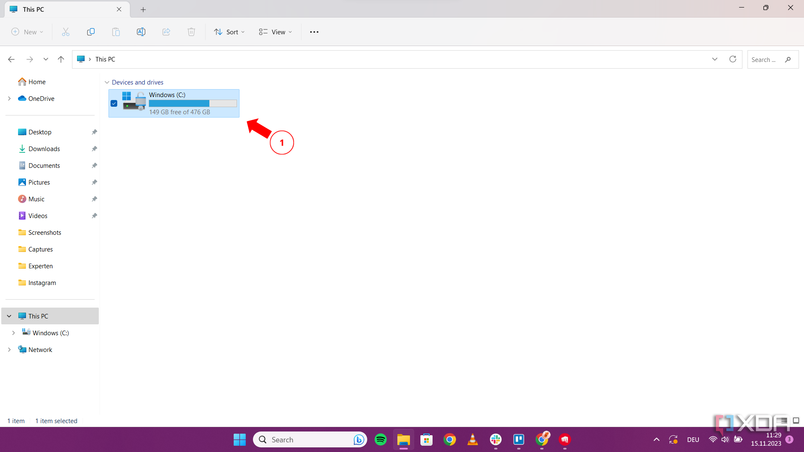Open the Sort dropdown menu
The image size is (804, 452).
click(x=229, y=32)
